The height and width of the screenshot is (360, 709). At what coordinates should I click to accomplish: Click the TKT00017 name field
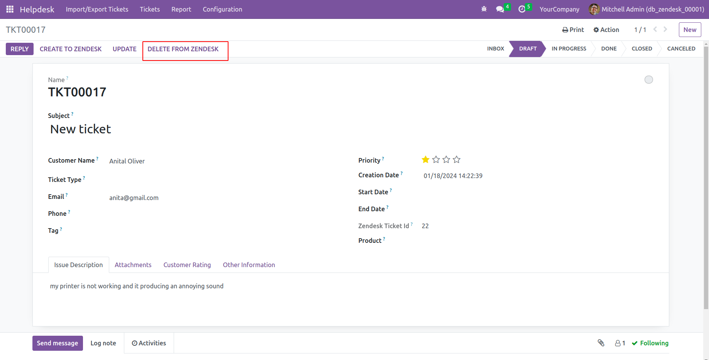pyautogui.click(x=77, y=92)
